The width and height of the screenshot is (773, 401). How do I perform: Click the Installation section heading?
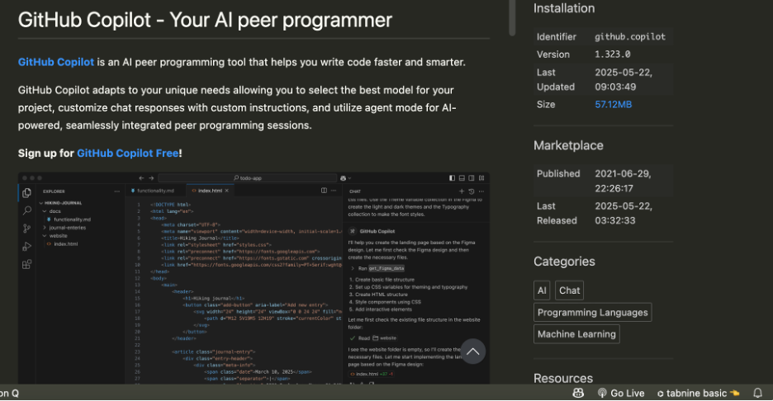564,8
